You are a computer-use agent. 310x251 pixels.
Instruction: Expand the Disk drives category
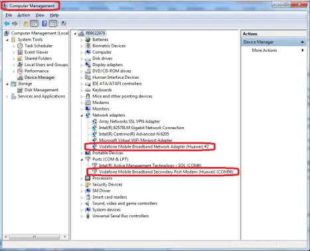[x=82, y=59]
